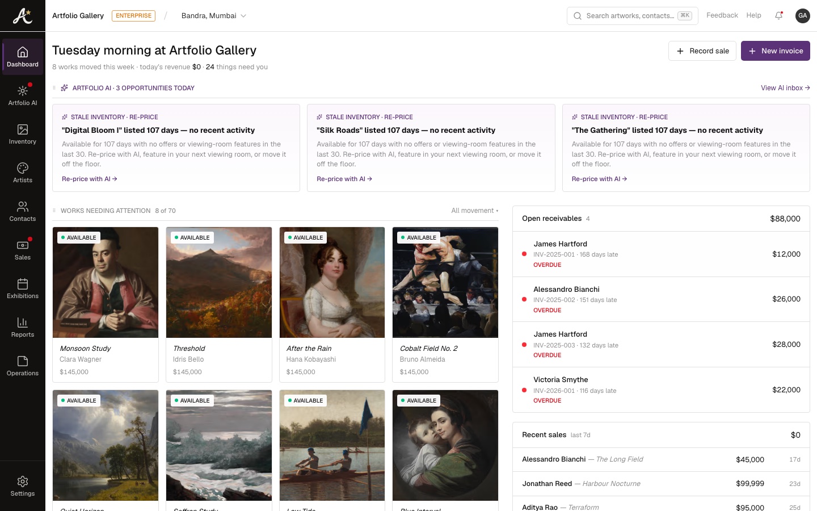The width and height of the screenshot is (817, 511).
Task: Open the View AI inbox link
Action: coord(785,88)
